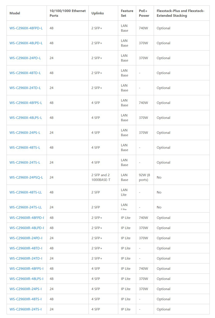Open the WS-C2960X-48FPD-L model link

(26, 28)
